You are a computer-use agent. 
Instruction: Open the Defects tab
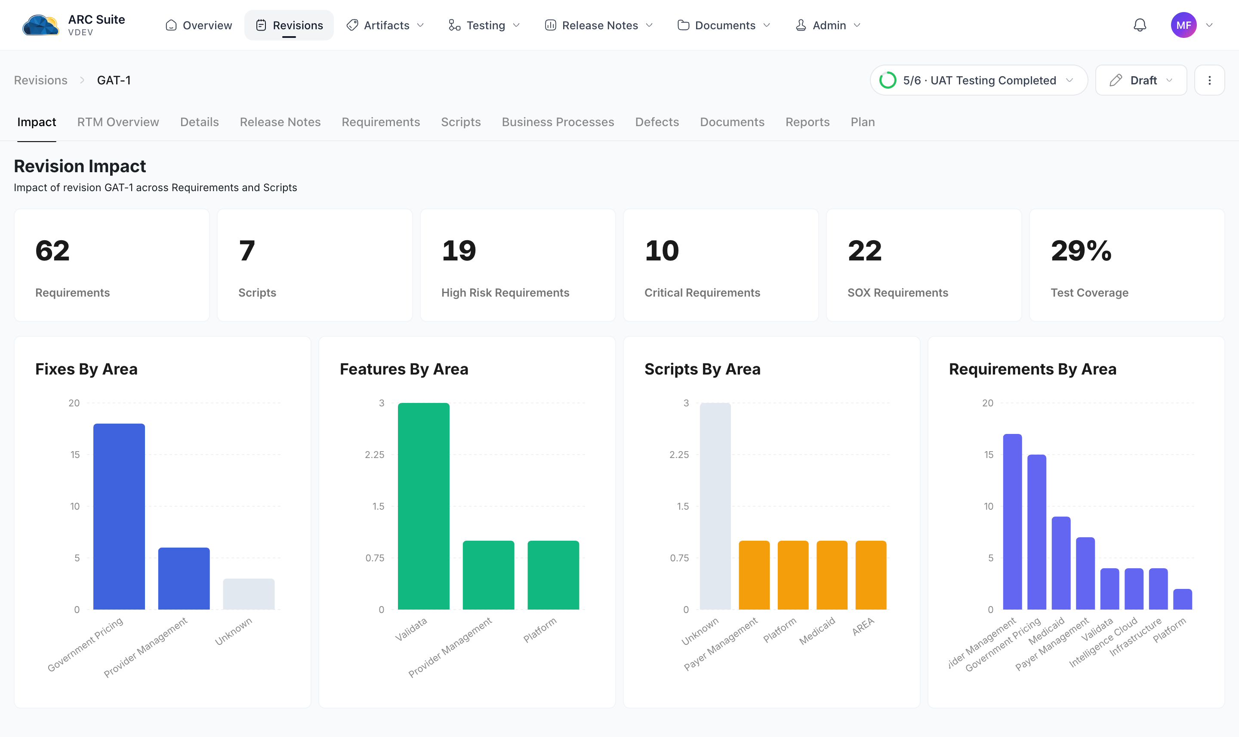pos(657,122)
